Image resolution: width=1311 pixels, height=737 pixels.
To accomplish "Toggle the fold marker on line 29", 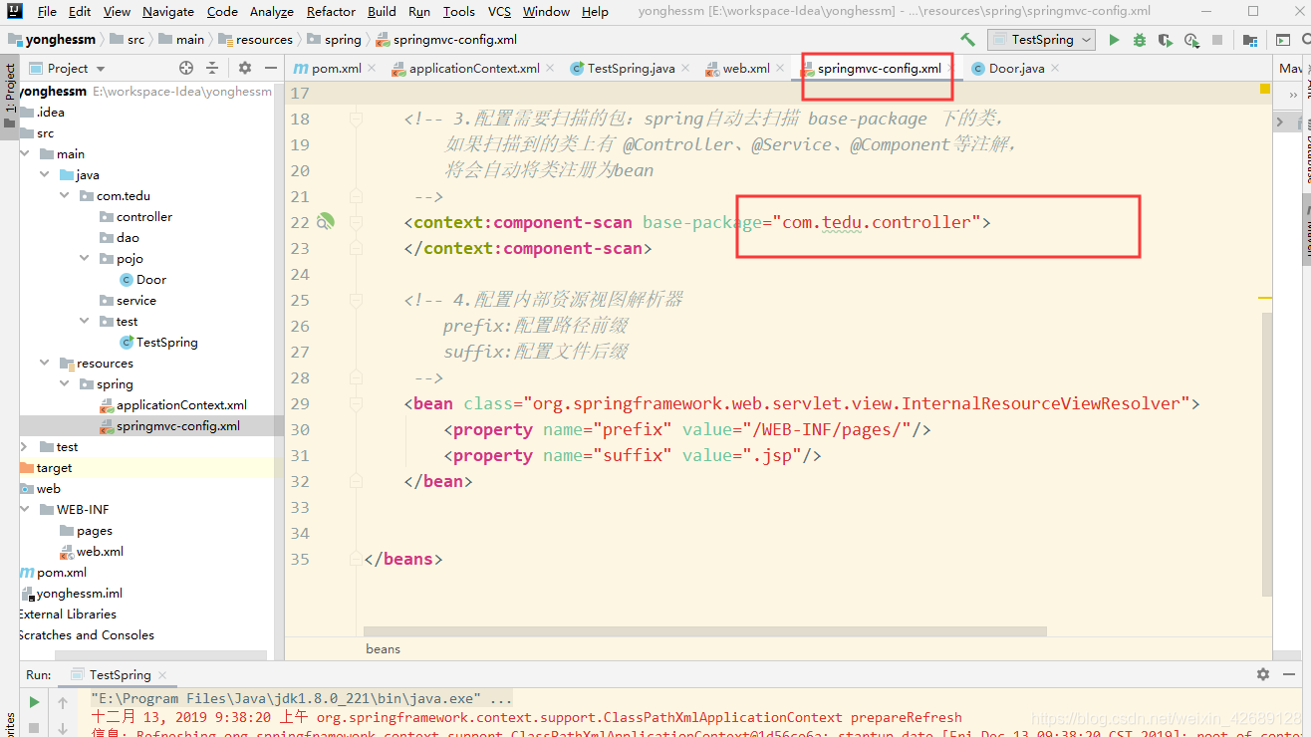I will click(356, 403).
